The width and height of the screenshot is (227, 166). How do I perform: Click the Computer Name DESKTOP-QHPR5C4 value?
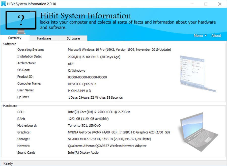pyautogui.click(x=82, y=84)
